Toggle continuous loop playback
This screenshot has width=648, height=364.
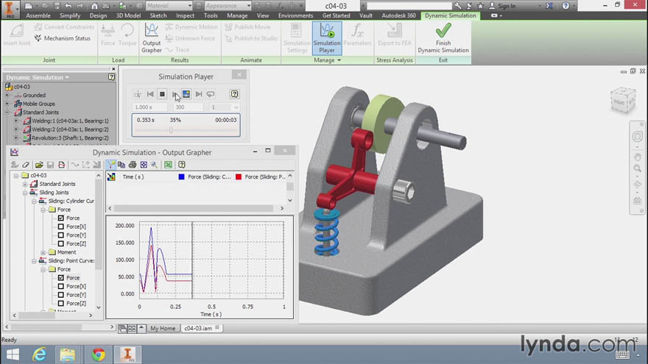pos(211,94)
